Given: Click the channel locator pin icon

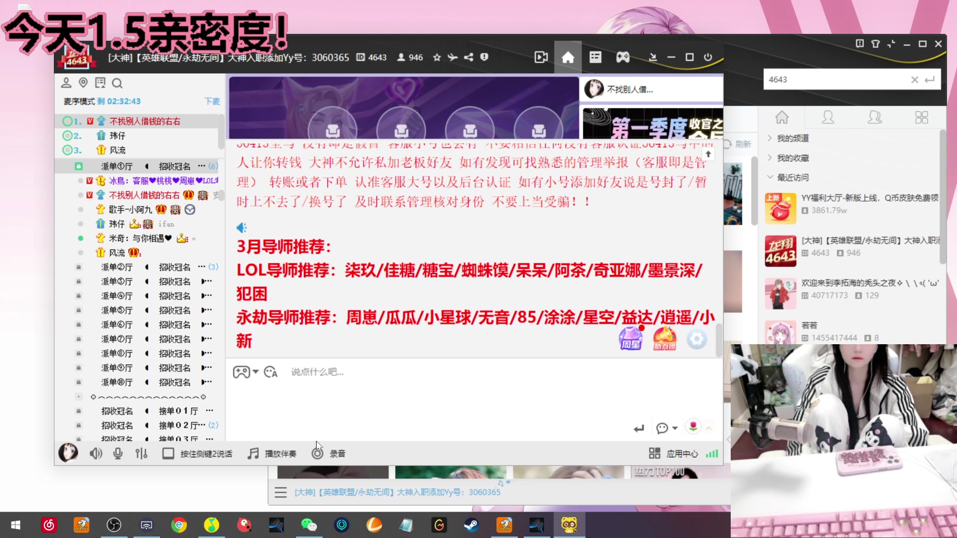Looking at the screenshot, I should [83, 83].
